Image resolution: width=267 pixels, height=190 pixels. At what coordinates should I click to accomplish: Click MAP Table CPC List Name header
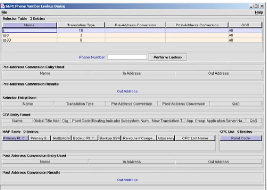pyautogui.click(x=195, y=138)
